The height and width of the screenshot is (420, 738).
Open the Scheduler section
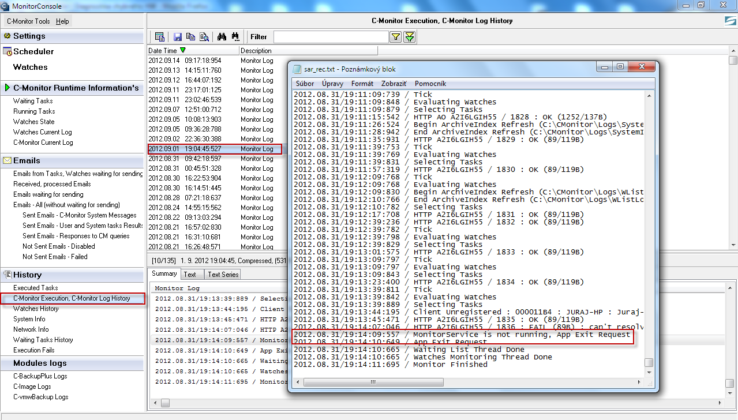(x=33, y=52)
